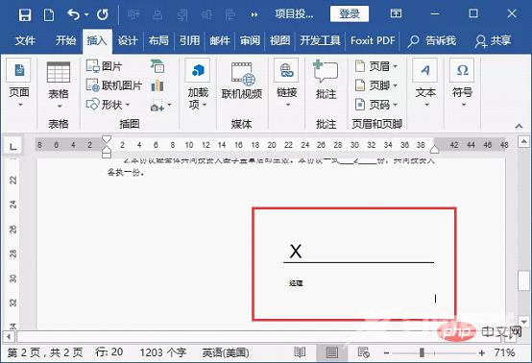Click the 1203 个字 word count
This screenshot has width=532, height=363.
coord(163,352)
